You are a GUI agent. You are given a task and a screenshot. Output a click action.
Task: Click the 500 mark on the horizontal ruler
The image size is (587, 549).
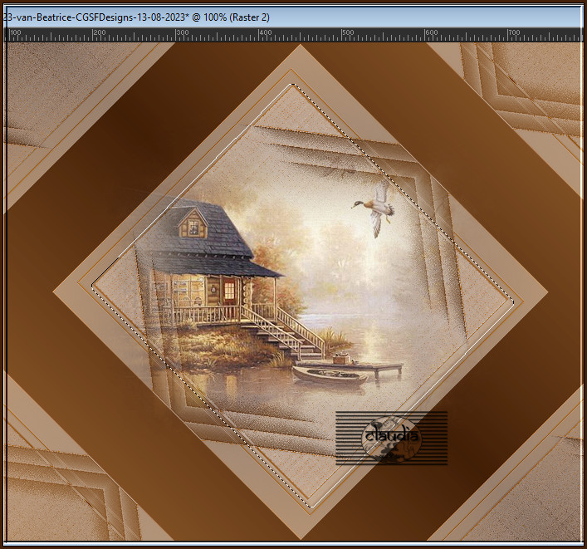(348, 32)
